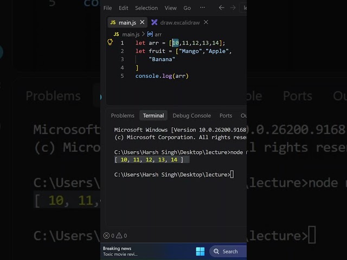Open the Problems panel tab
Screen dimensions: 347x260
[x=123, y=115]
